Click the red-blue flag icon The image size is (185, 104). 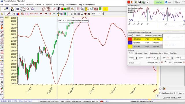click(x=18, y=14)
